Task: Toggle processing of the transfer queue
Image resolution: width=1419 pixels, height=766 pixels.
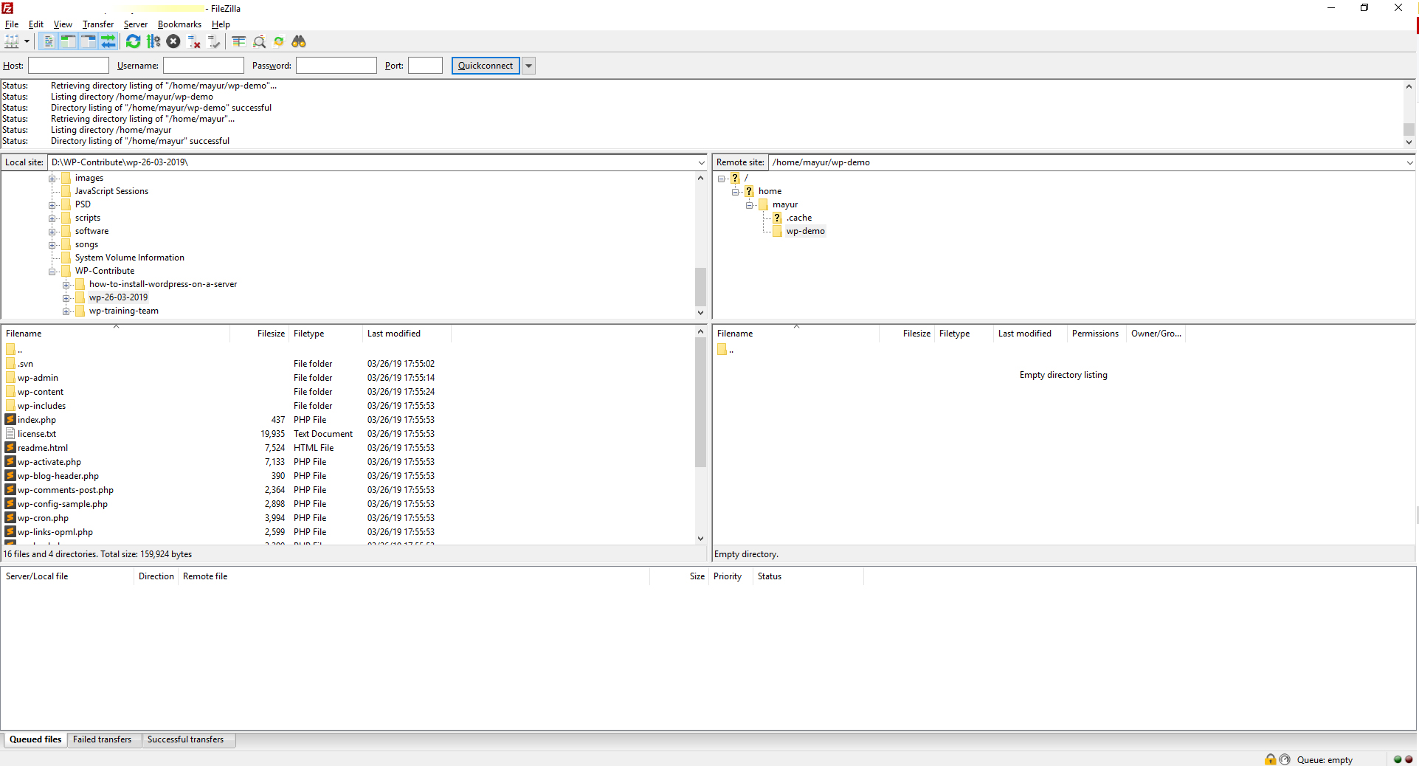Action: click(x=153, y=41)
